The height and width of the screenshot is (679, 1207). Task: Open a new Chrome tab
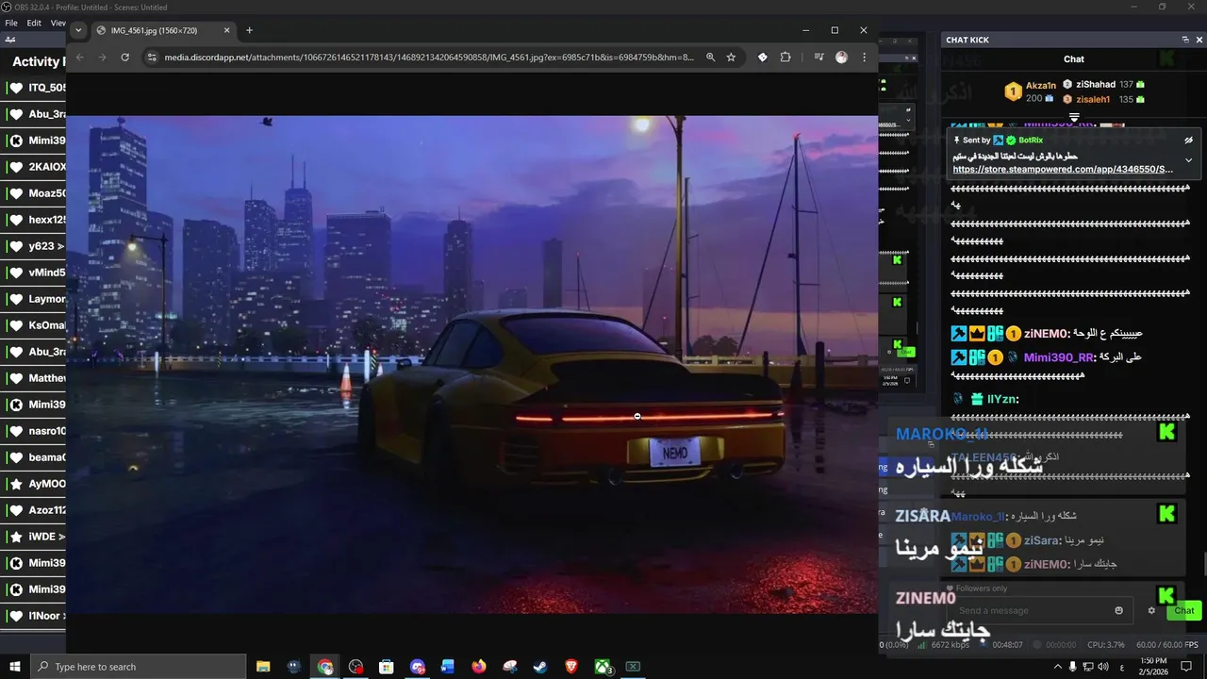[x=249, y=30]
